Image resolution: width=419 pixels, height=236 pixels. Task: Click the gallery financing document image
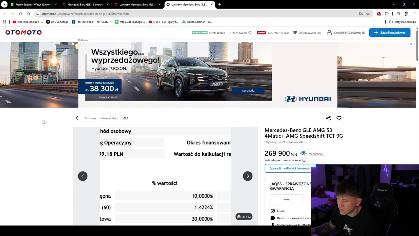(165, 176)
